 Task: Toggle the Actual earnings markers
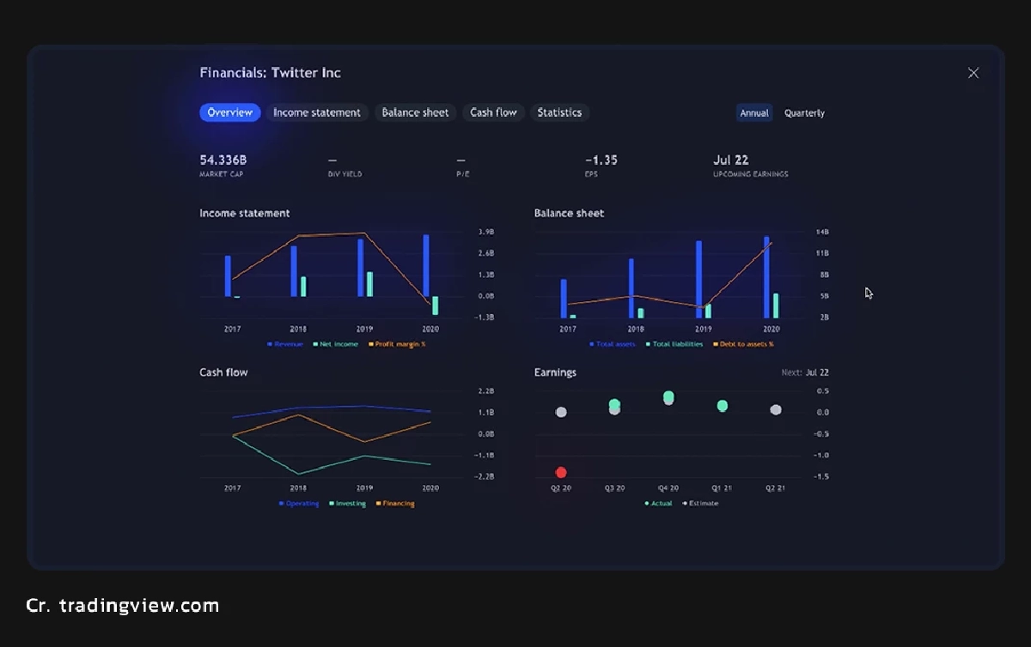click(x=658, y=503)
